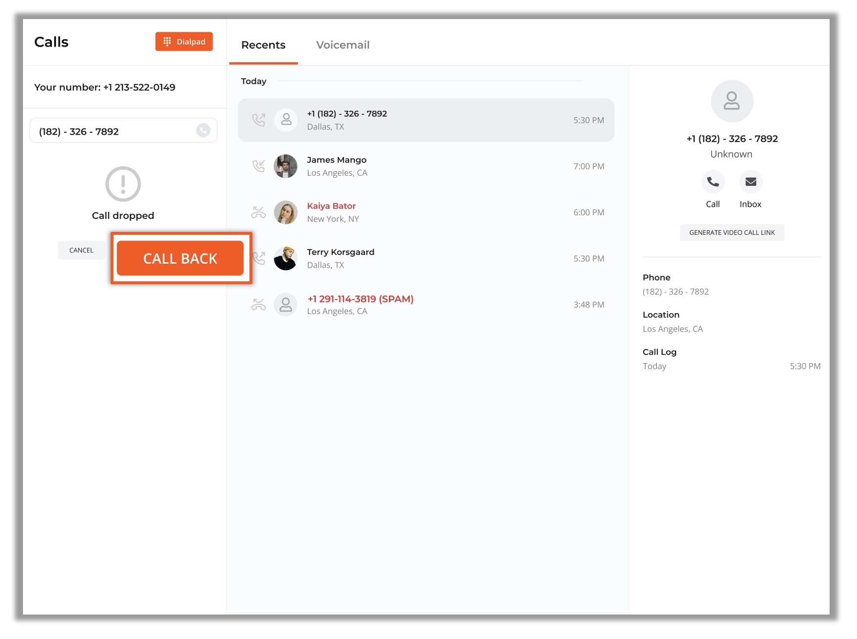Image resolution: width=857 pixels, height=639 pixels.
Task: Click Dallas, TX under Terry Korsgaard
Action: pyautogui.click(x=325, y=265)
